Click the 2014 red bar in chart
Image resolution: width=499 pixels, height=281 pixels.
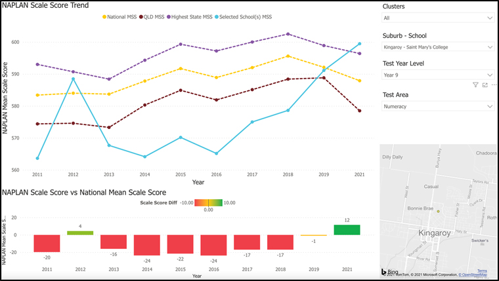click(146, 245)
